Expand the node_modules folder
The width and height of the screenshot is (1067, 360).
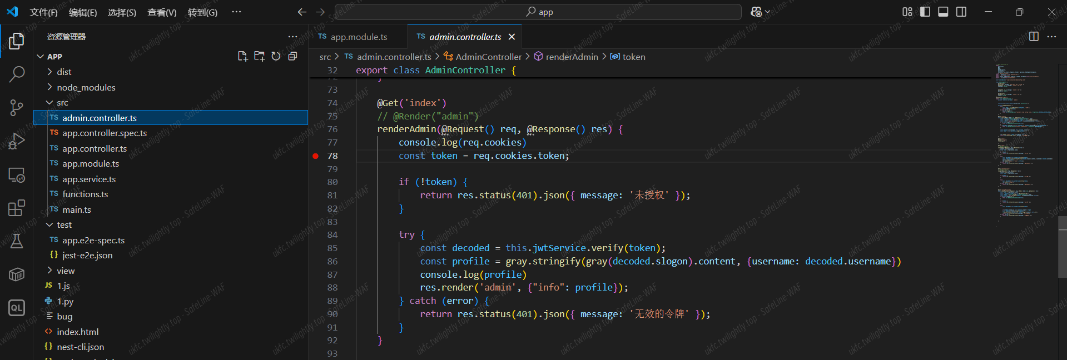pyautogui.click(x=86, y=88)
